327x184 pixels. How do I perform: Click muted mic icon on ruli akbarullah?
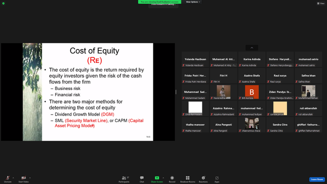(x=296, y=114)
